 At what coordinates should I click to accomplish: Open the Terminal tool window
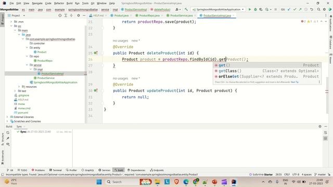pyautogui.click(x=56, y=170)
